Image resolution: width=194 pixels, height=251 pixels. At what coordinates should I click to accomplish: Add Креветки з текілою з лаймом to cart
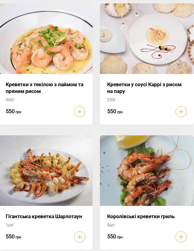(80, 112)
